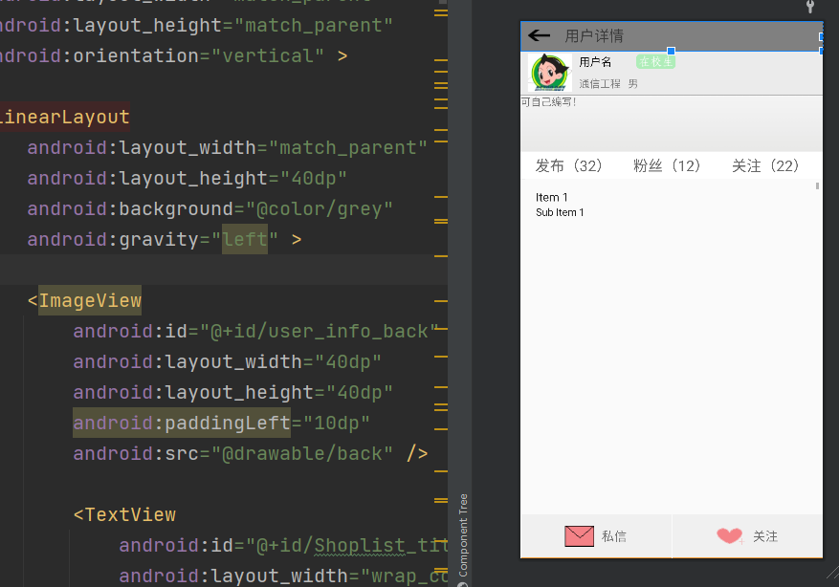Click the "10dp" padding value
The image size is (839, 587).
point(336,424)
